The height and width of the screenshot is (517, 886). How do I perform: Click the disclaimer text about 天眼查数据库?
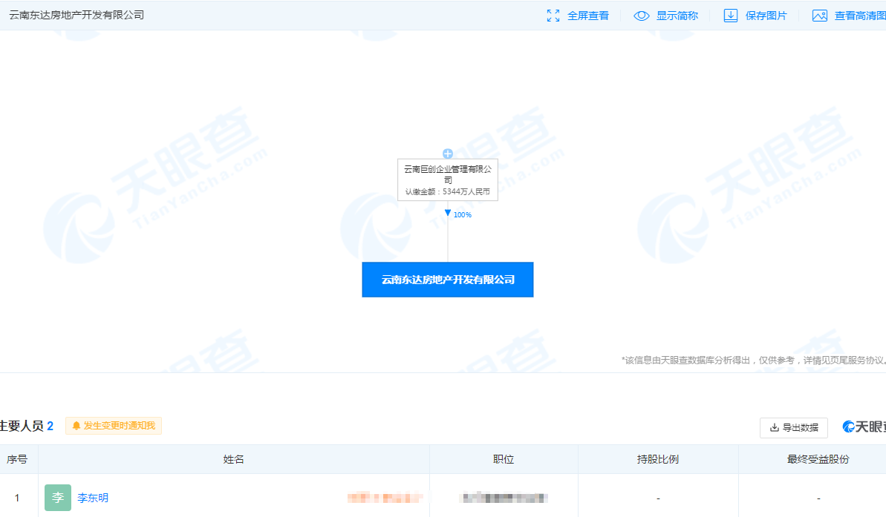pos(753,360)
